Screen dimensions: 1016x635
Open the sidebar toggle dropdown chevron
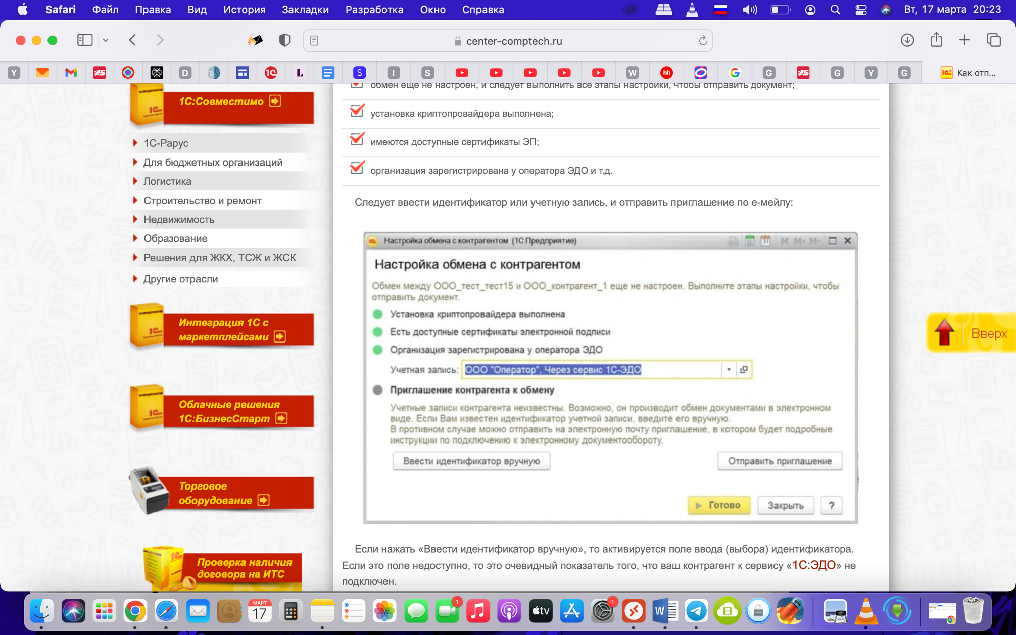point(106,40)
